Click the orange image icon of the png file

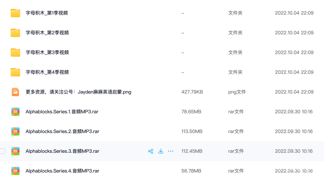[x=15, y=92]
